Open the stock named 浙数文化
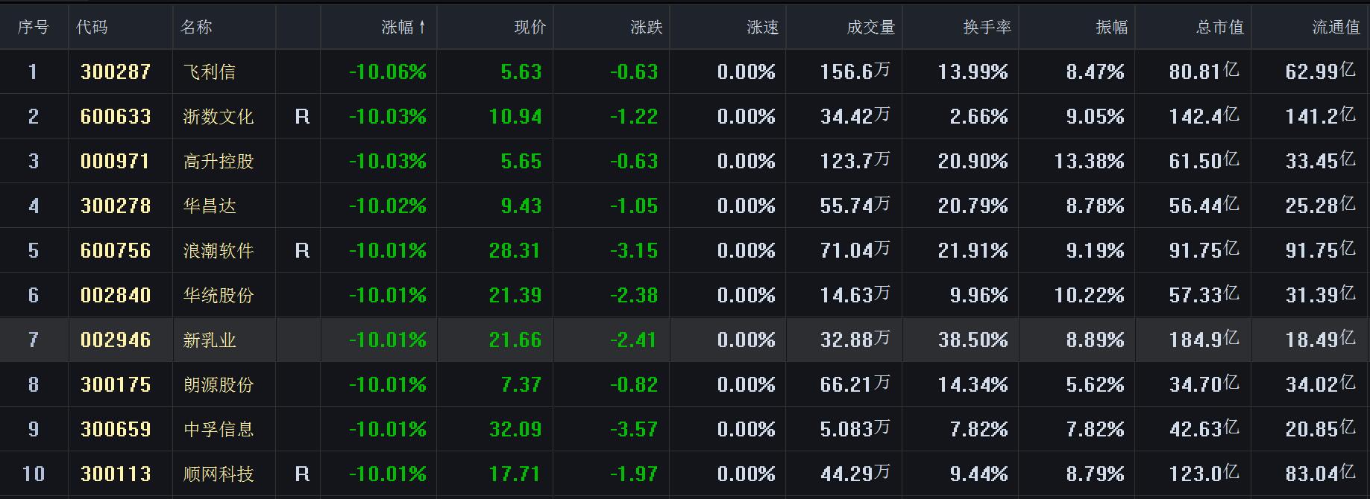The image size is (1370, 499). point(219,117)
